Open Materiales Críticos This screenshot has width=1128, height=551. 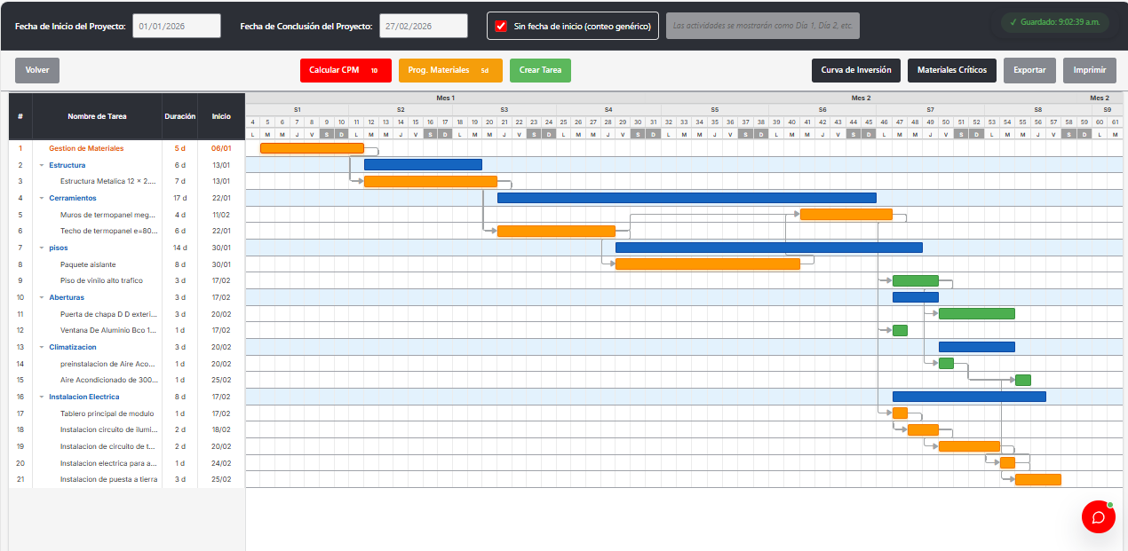click(x=951, y=70)
